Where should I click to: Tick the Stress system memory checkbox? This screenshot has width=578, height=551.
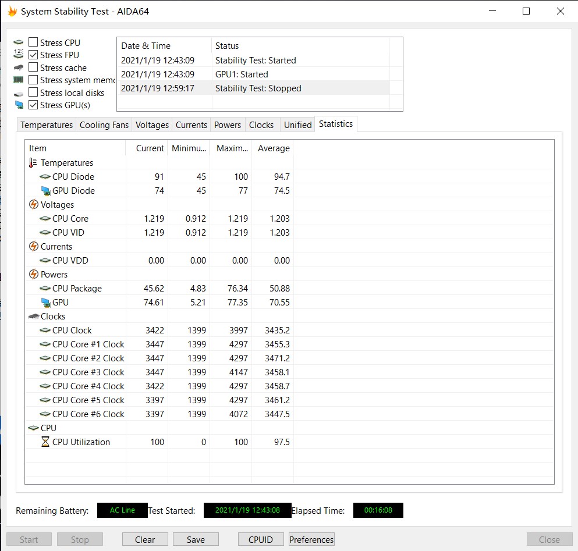(x=33, y=80)
